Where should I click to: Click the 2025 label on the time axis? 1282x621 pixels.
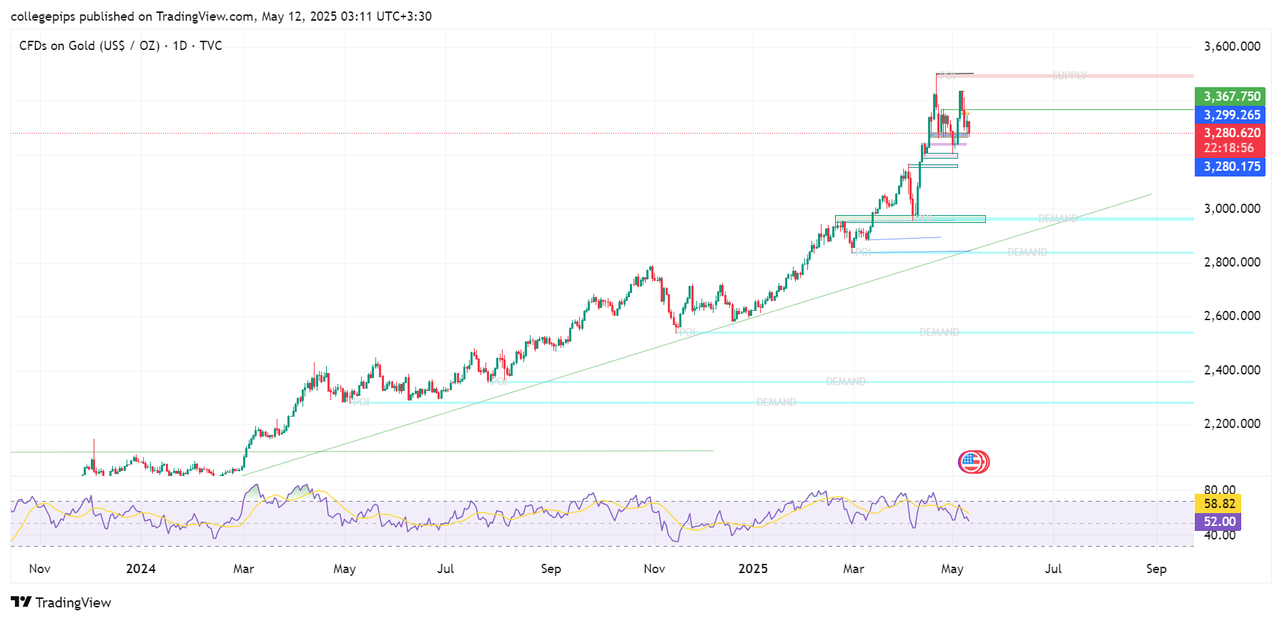[753, 569]
